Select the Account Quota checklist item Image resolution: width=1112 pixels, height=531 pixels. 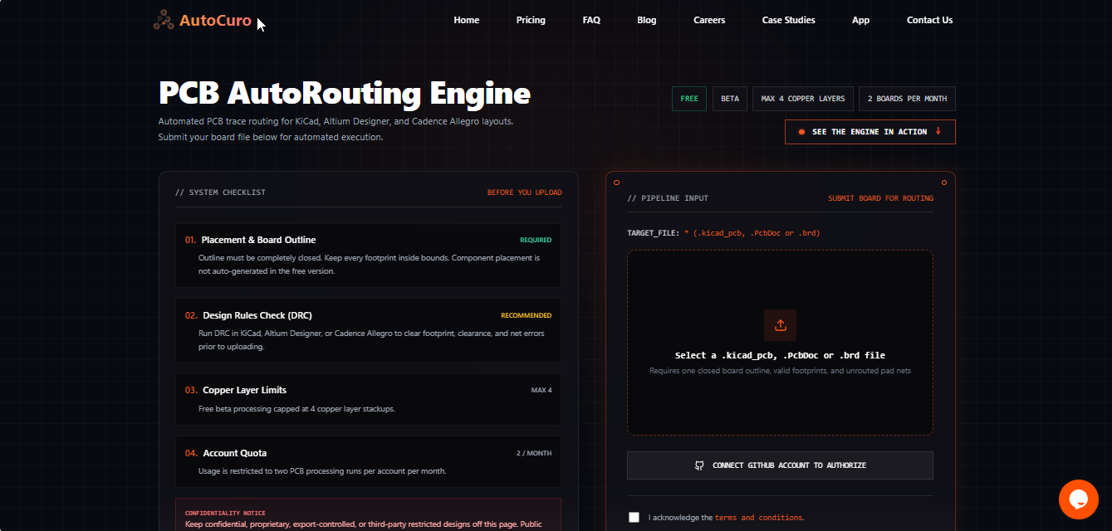[368, 462]
